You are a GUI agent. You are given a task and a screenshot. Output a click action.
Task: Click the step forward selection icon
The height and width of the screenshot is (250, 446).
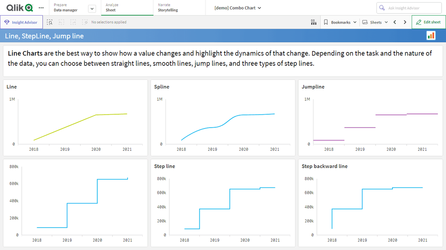[x=73, y=22]
